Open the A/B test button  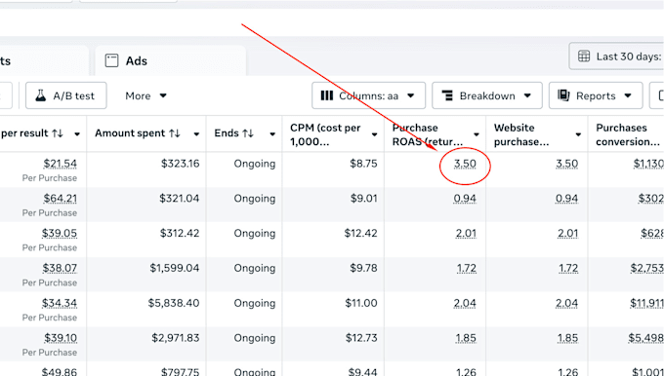[66, 95]
